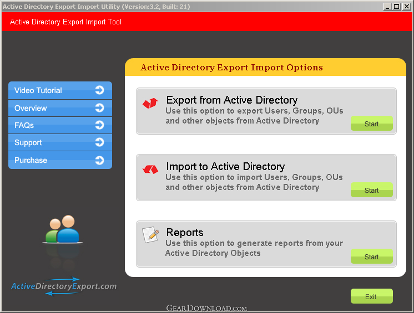Open the Support sidebar item
The width and height of the screenshot is (414, 313).
60,142
